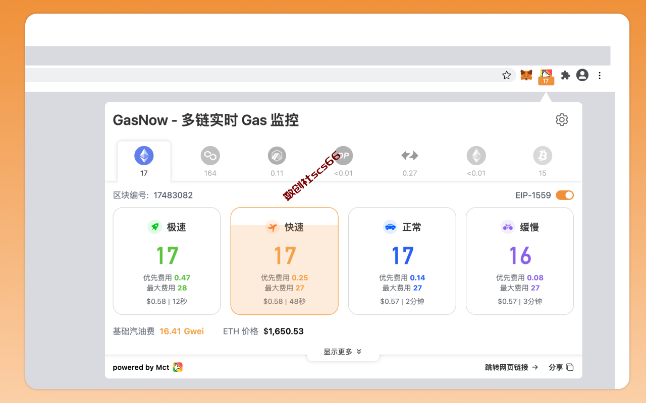Click the $0.57 | 3分钟 estimate

tap(520, 301)
